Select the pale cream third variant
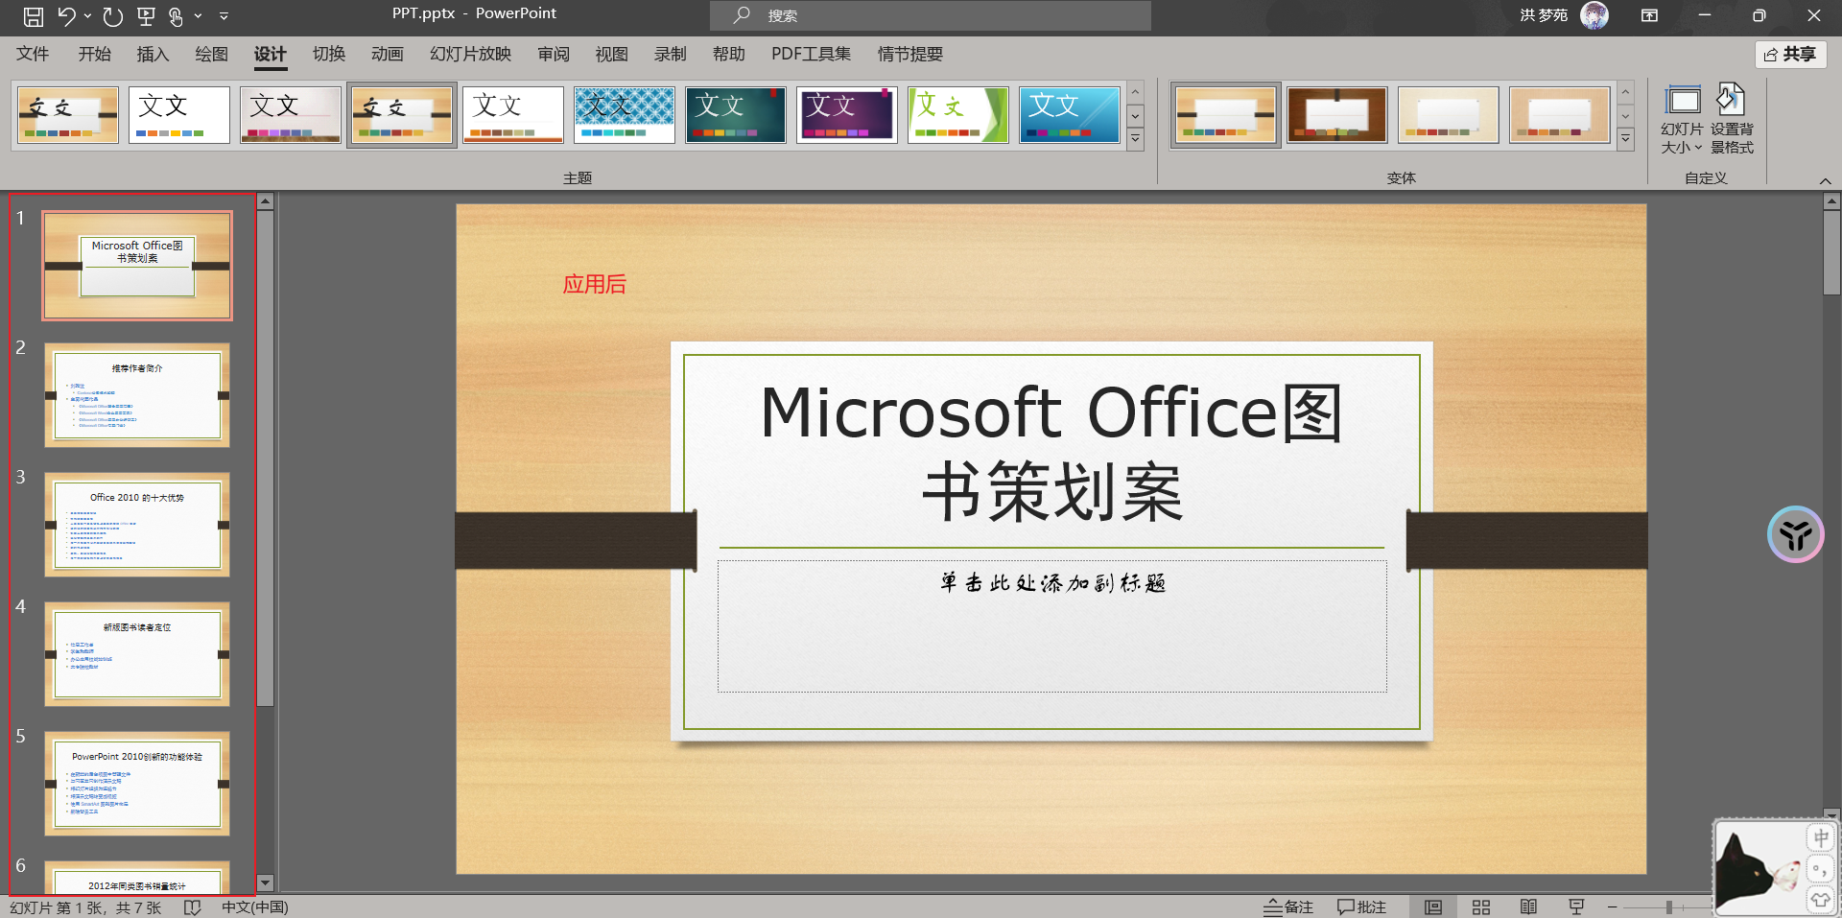Image resolution: width=1842 pixels, height=918 pixels. click(x=1449, y=115)
